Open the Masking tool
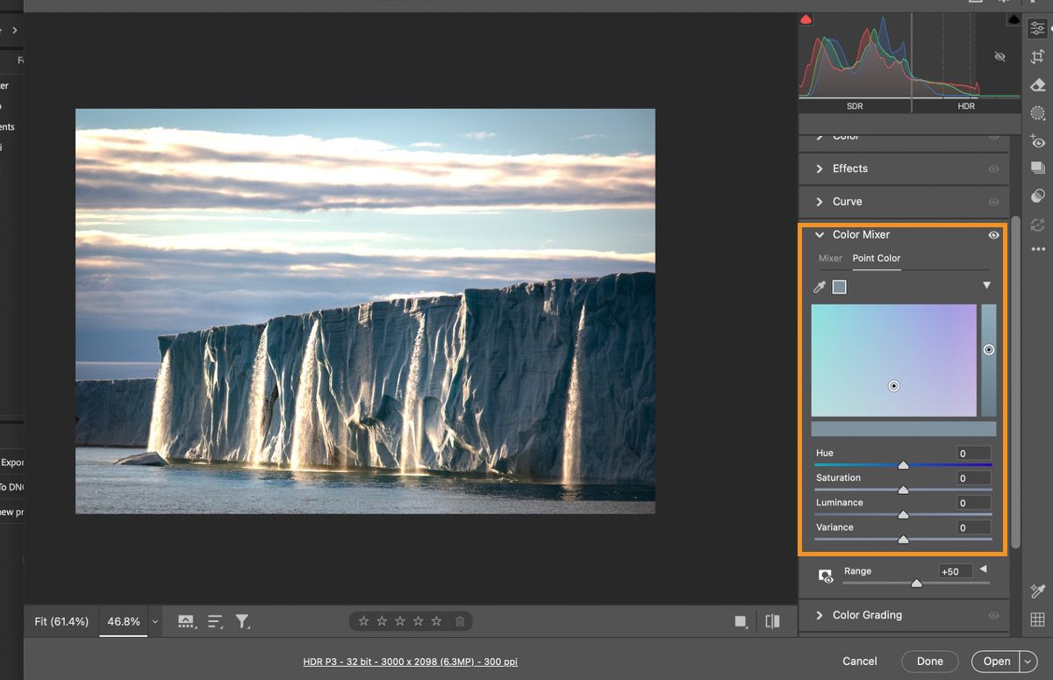The height and width of the screenshot is (680, 1053). pos(1038,113)
